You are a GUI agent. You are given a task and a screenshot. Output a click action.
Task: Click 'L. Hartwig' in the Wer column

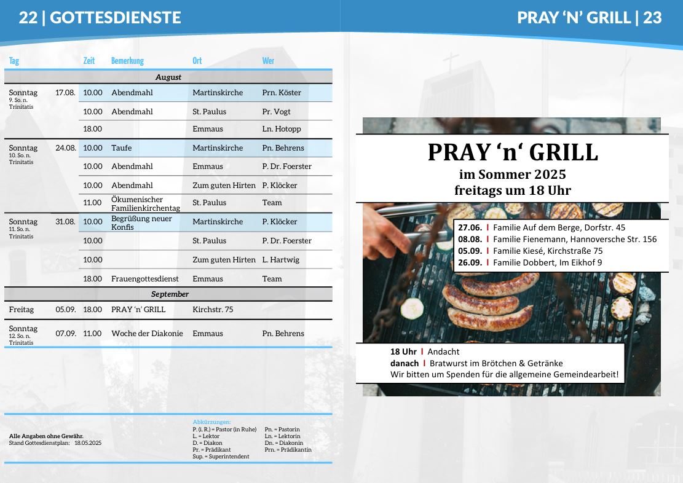pyautogui.click(x=280, y=259)
